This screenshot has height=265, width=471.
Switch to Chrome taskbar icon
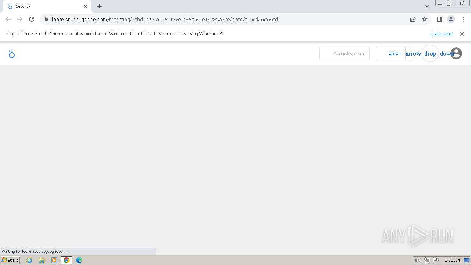pos(67,260)
